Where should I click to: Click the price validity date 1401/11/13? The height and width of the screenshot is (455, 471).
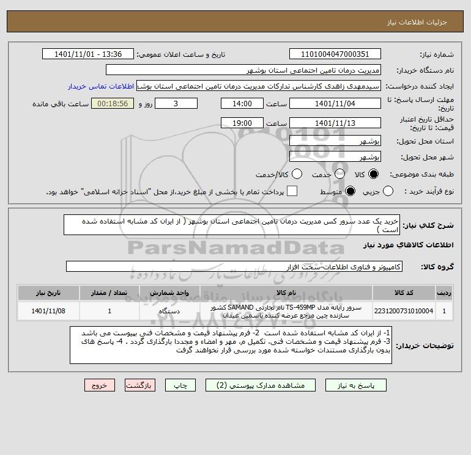335,123
